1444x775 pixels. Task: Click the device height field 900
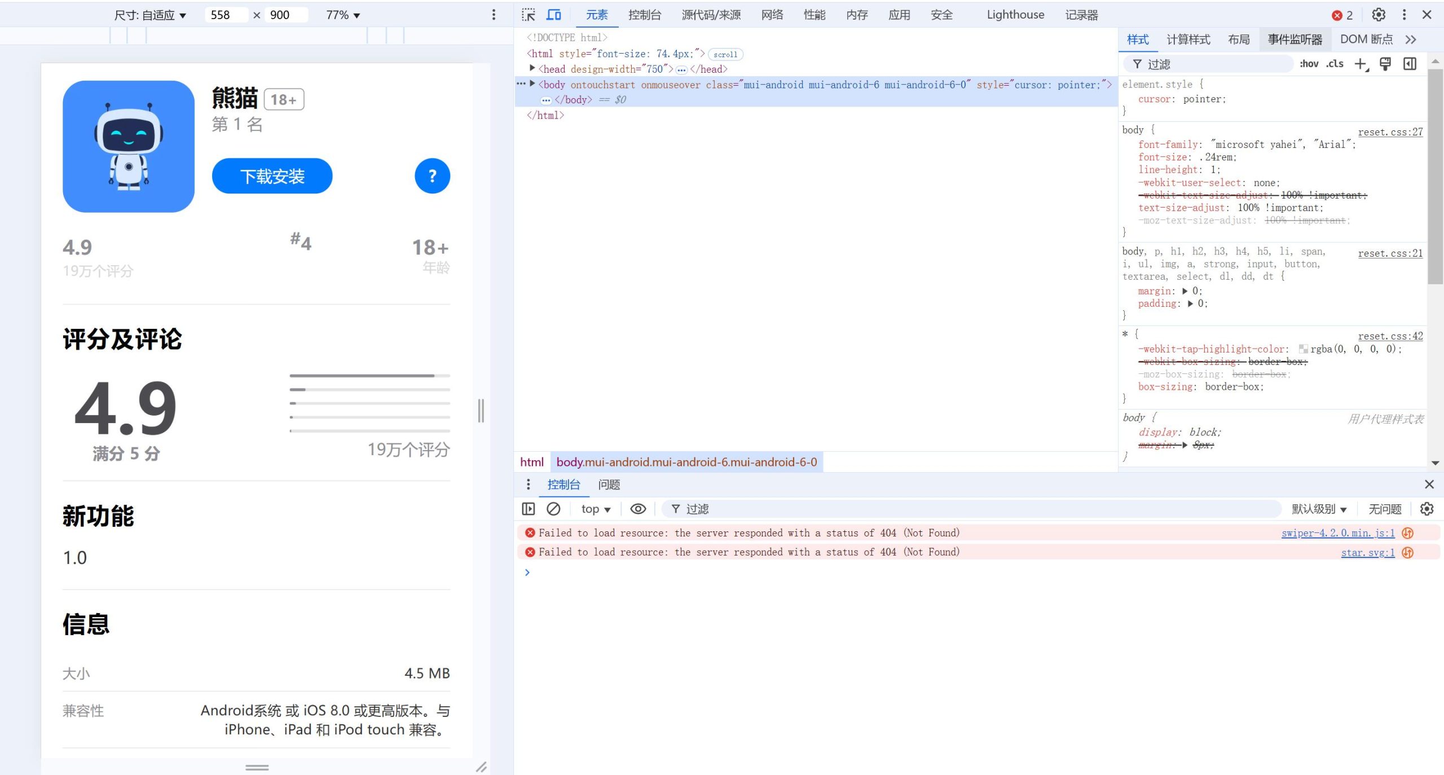(287, 15)
